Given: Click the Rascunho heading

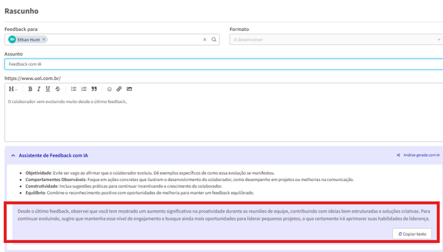Looking at the screenshot, I should 21,11.
